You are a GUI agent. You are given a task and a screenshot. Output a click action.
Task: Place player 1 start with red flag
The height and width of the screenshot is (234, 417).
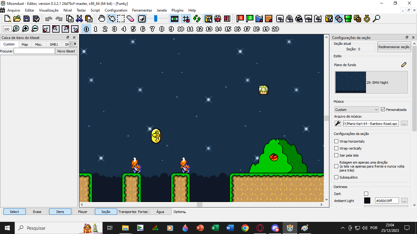click(x=240, y=19)
